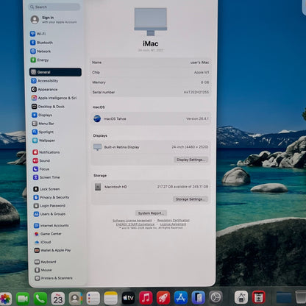Click the macOS Tahoe version row
Screen dimensions: 306x306
coord(151,118)
